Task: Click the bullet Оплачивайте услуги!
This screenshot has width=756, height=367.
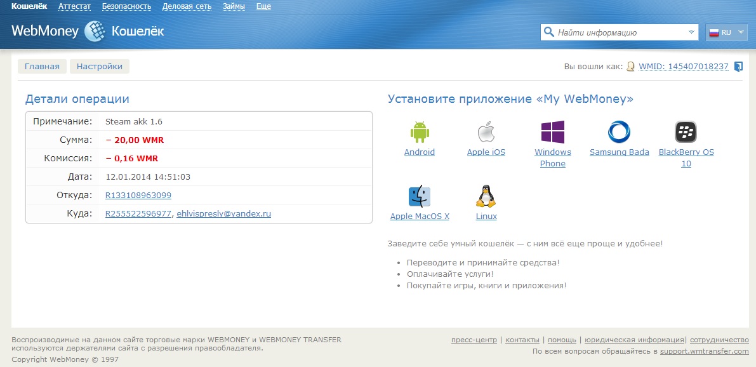Action: click(x=450, y=274)
